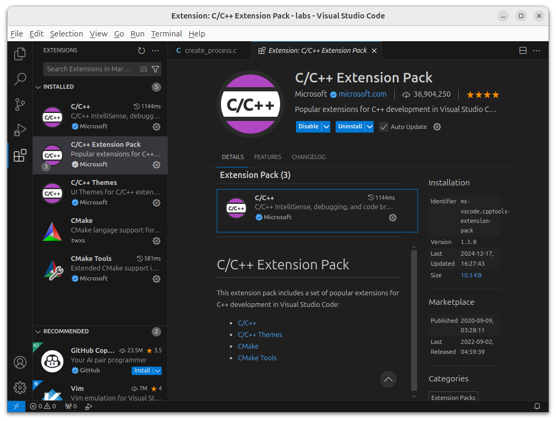Open the Explorer view in the activity bar

(20, 53)
